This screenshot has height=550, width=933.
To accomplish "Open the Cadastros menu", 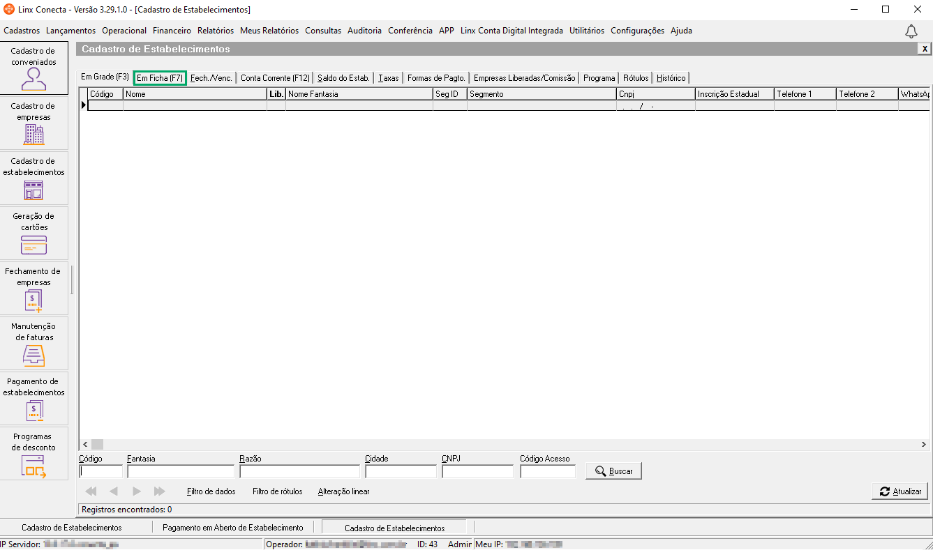I will [22, 31].
